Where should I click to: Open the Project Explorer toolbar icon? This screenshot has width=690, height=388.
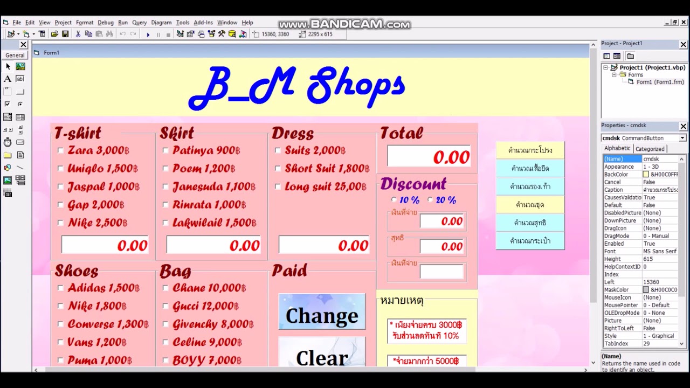tap(180, 34)
